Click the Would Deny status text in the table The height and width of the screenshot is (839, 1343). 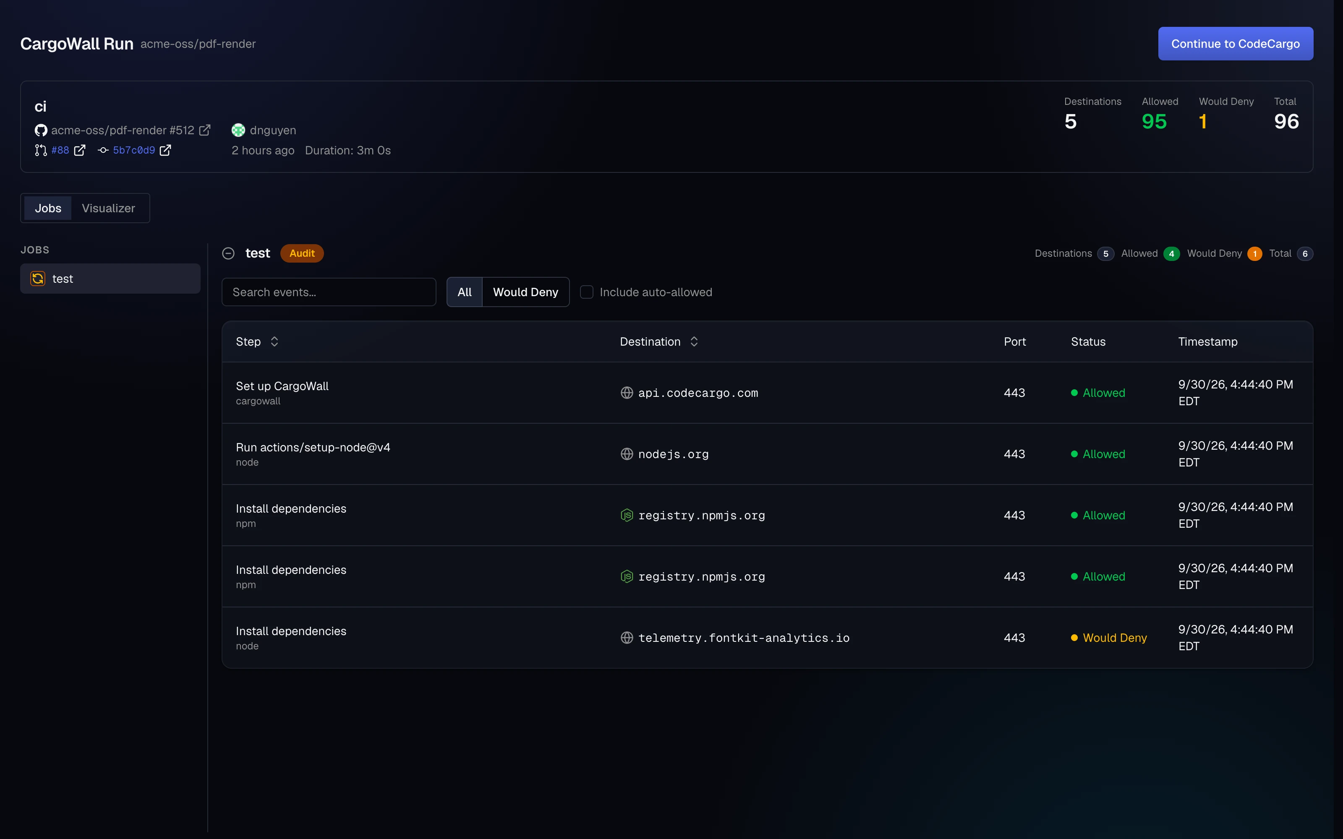click(x=1114, y=638)
